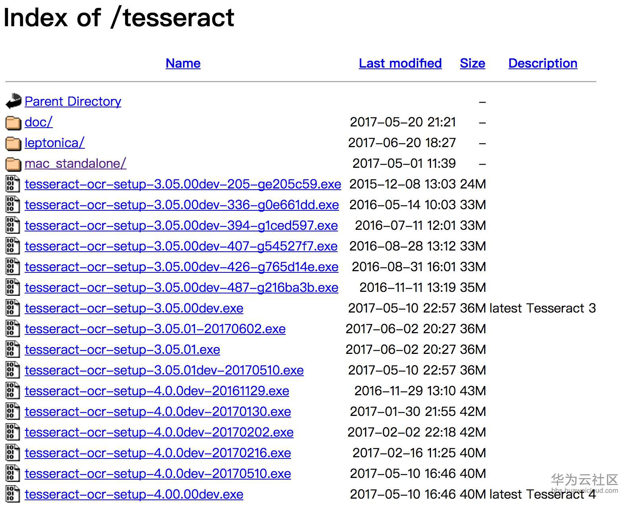Click the Description column header
Screen dimensions: 630x505
point(543,63)
